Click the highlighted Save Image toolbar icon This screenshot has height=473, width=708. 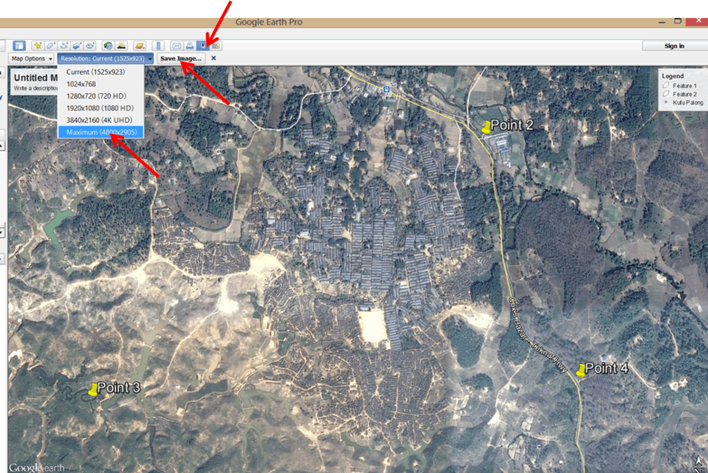coord(203,45)
